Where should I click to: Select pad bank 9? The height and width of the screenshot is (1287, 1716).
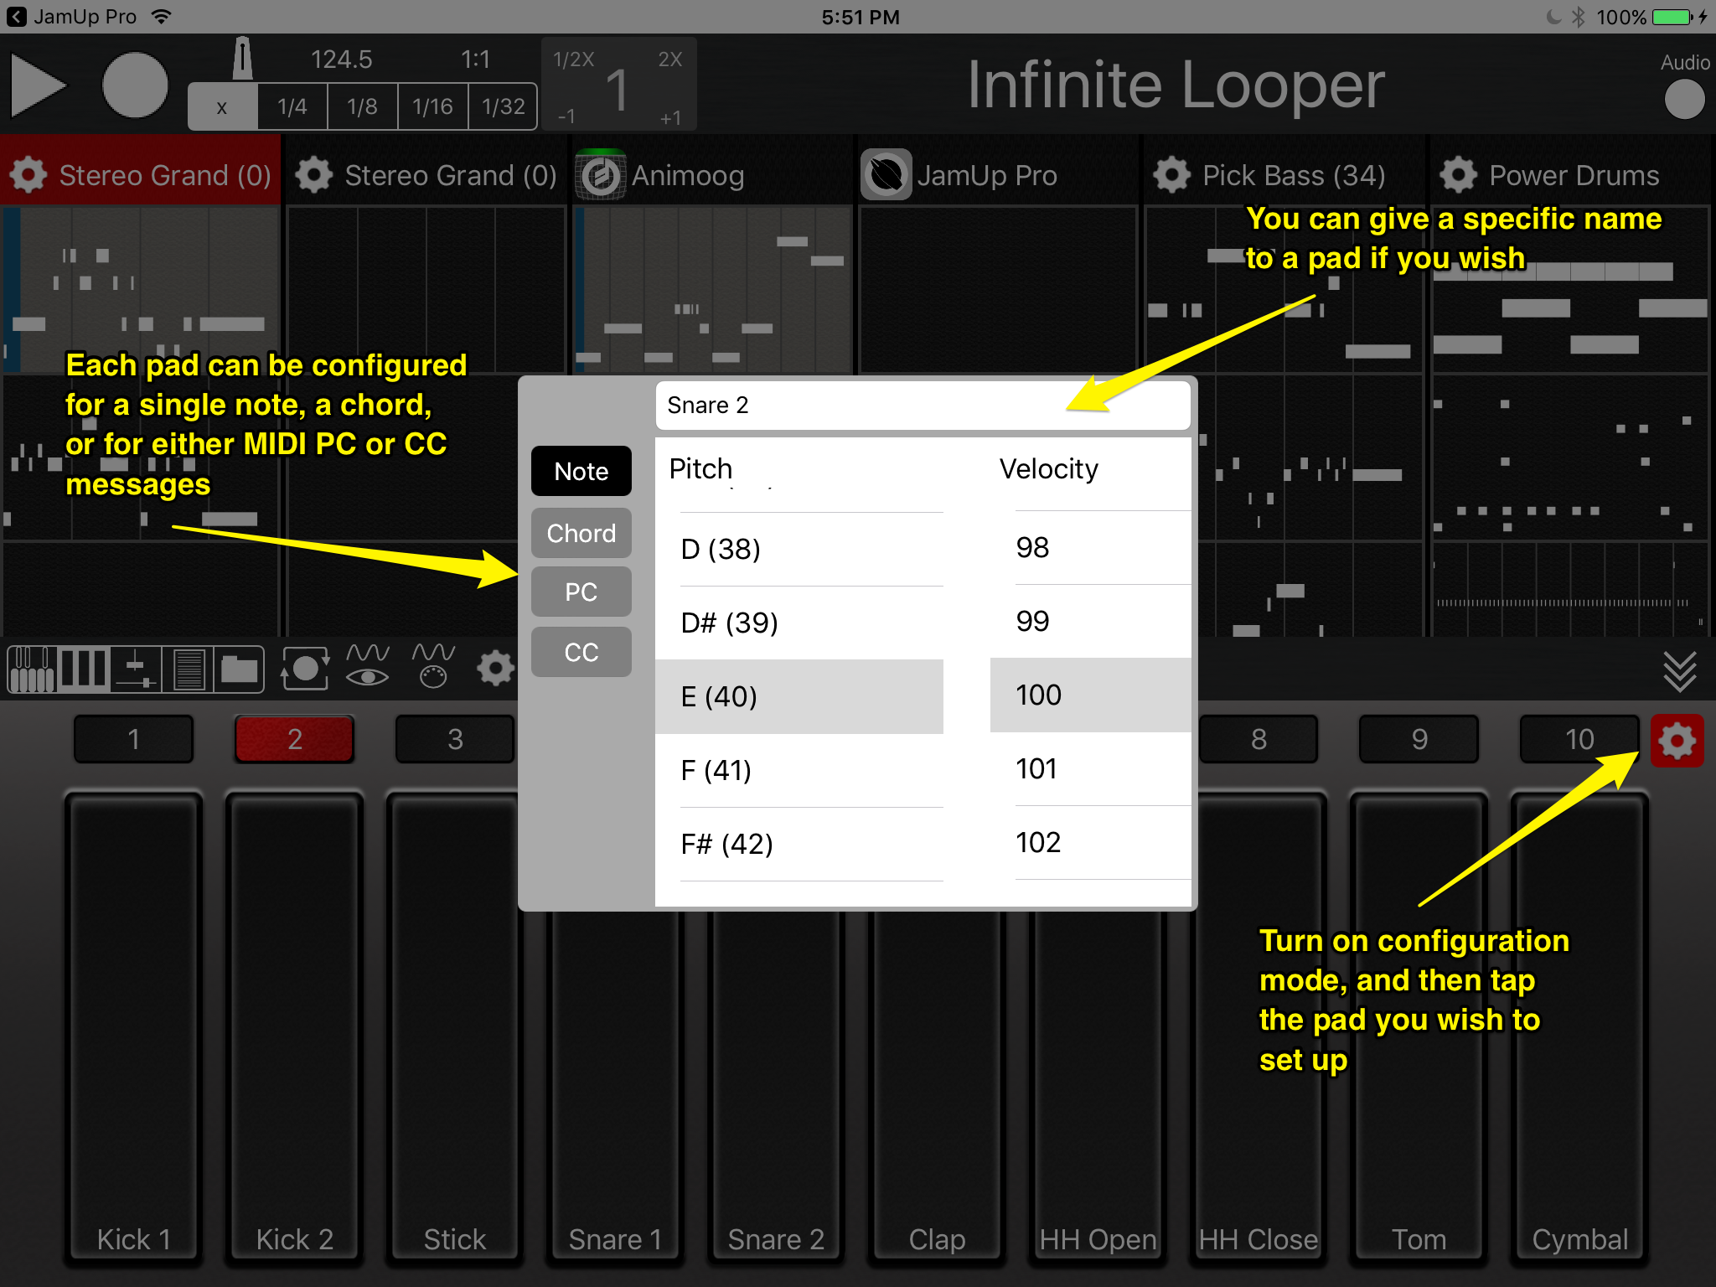[x=1419, y=739]
